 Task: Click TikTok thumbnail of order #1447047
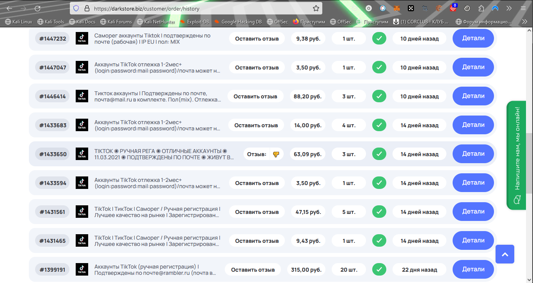tap(82, 67)
